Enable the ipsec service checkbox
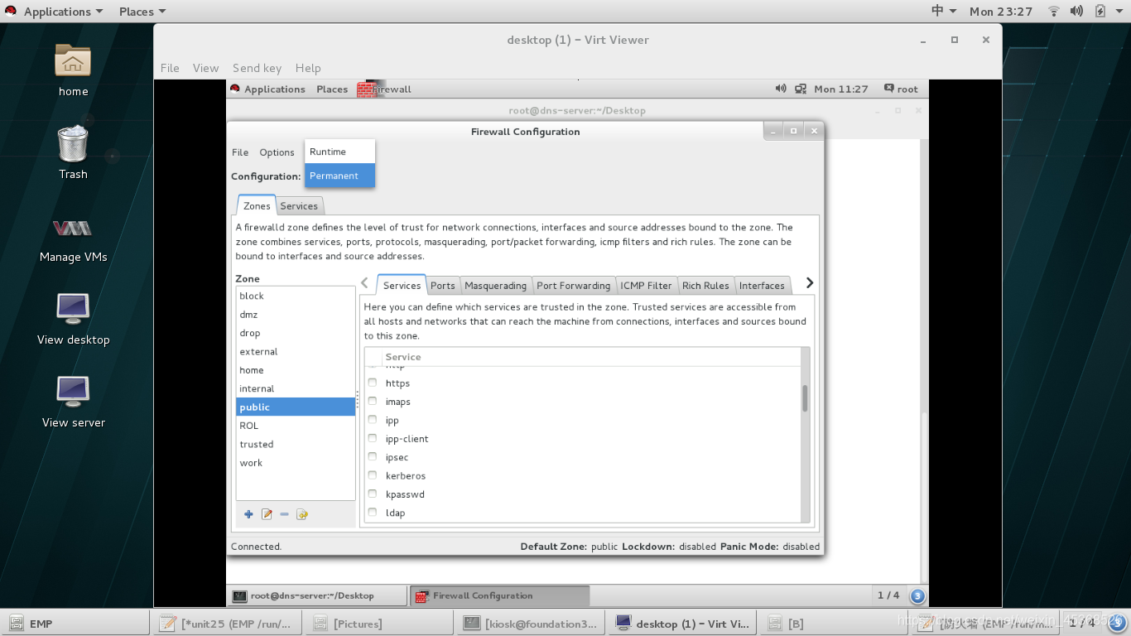 (x=373, y=457)
